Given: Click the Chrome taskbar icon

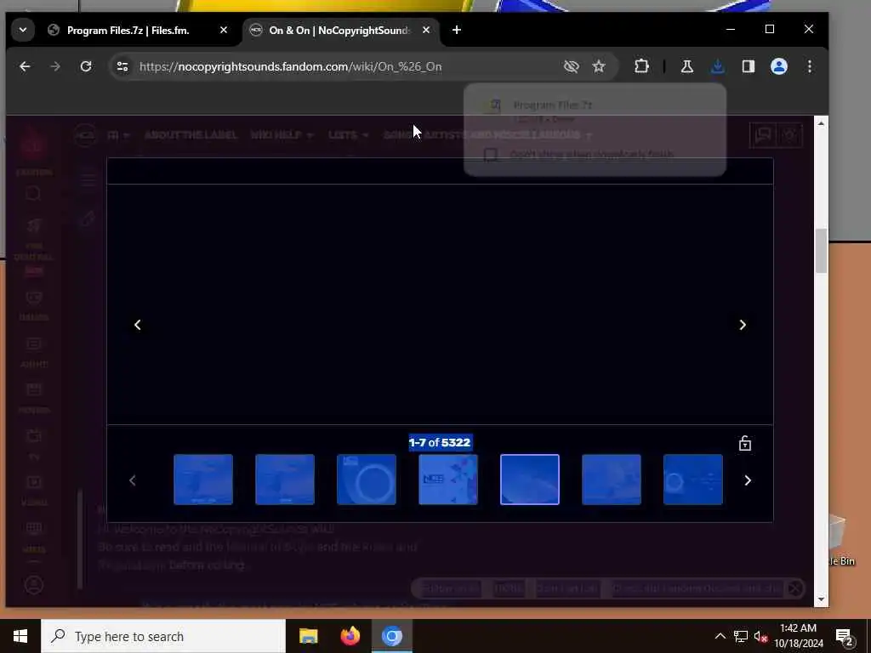Looking at the screenshot, I should [391, 636].
